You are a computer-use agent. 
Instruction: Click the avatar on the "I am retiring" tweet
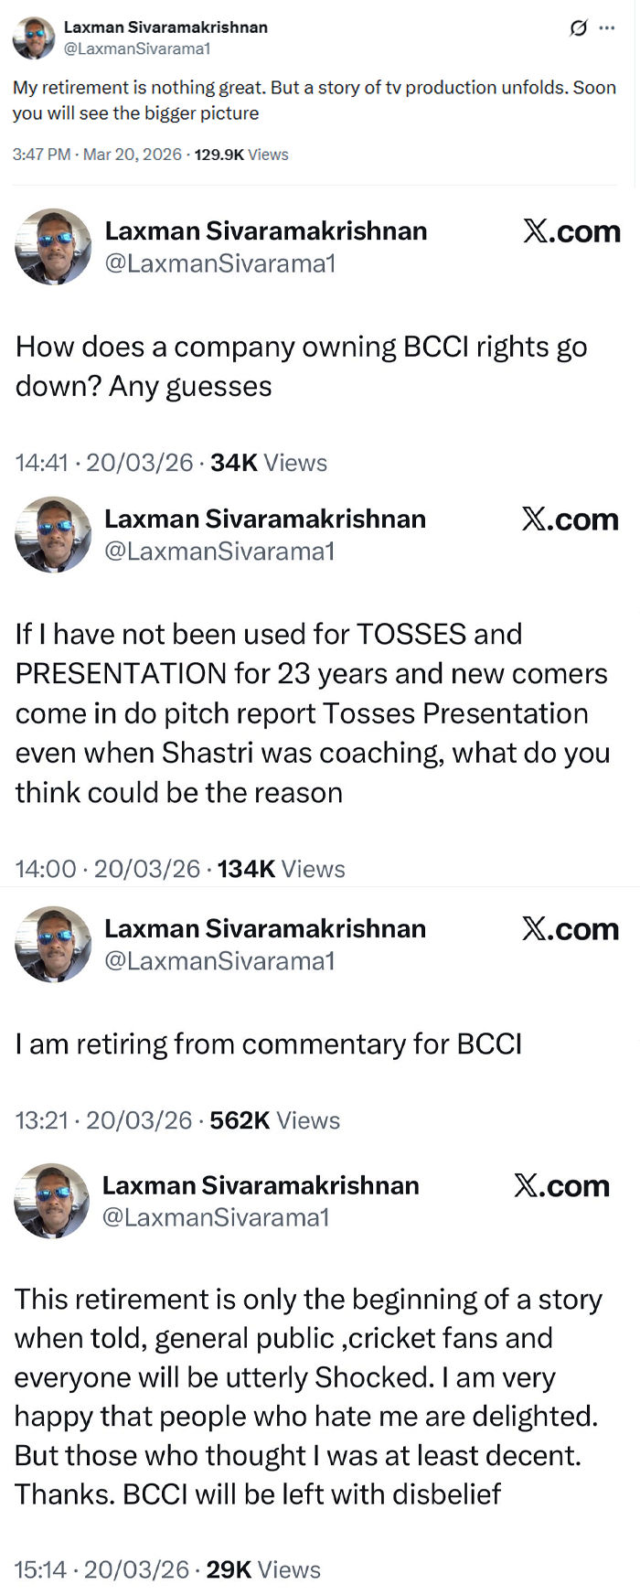tap(54, 944)
